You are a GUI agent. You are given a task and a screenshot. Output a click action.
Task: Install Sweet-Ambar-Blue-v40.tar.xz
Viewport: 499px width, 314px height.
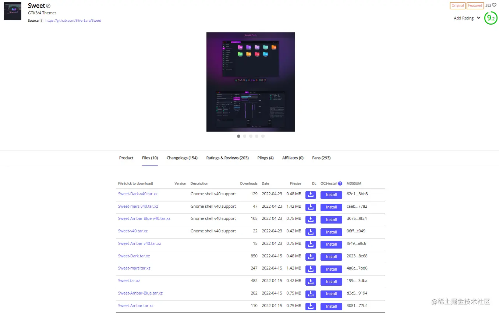[x=331, y=220]
